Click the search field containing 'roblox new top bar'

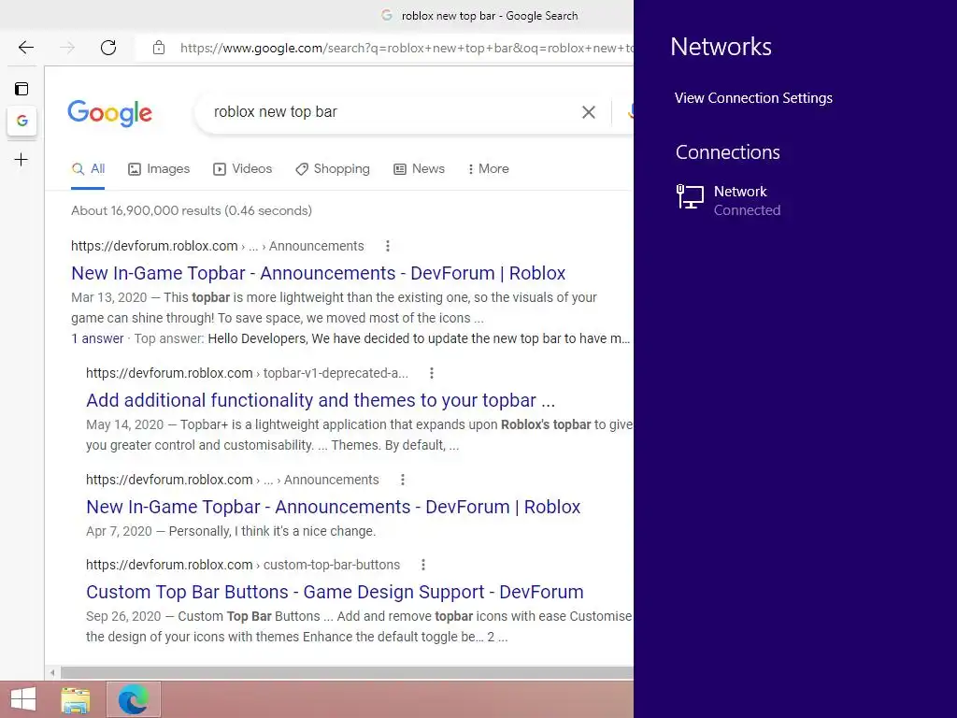(x=391, y=112)
